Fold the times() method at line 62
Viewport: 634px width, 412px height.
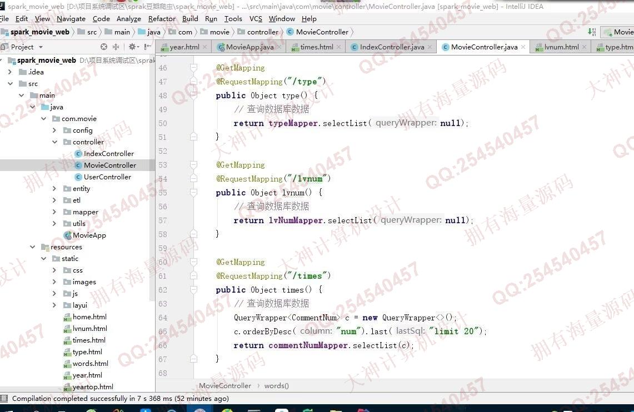tap(194, 290)
